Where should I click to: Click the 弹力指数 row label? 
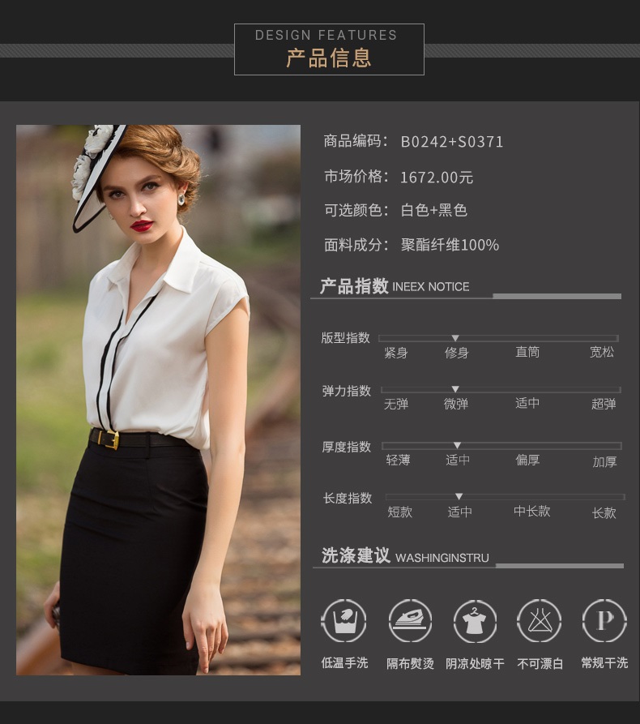click(x=347, y=391)
